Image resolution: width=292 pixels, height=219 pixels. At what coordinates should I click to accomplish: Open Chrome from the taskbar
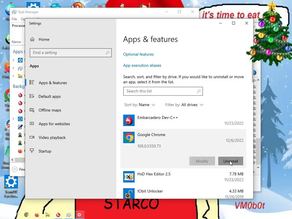click(27, 215)
